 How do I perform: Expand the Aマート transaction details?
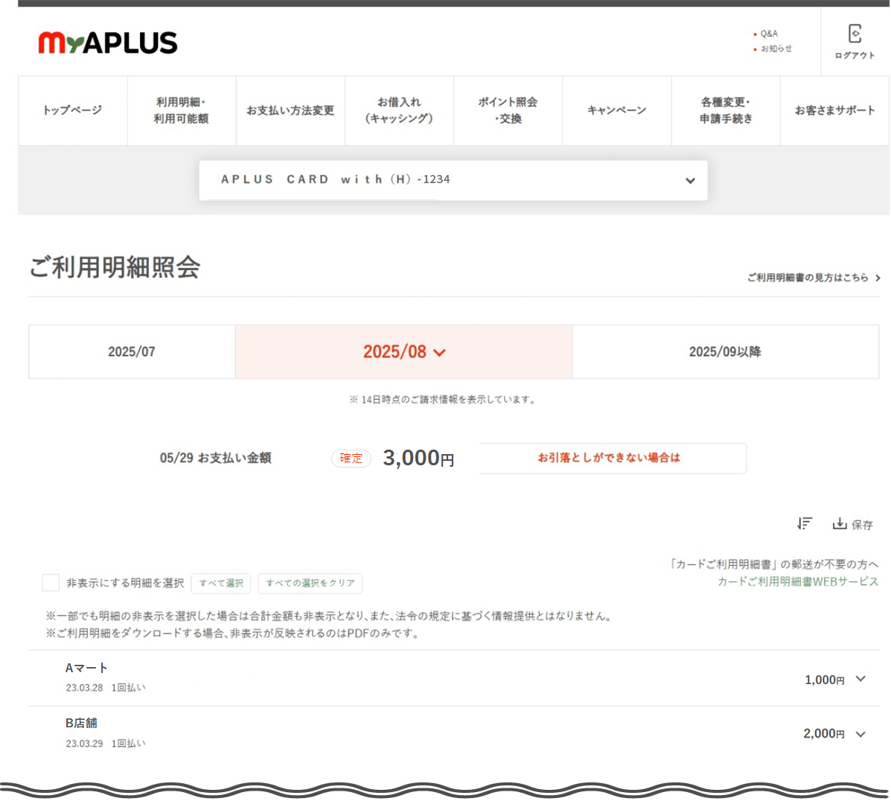[860, 679]
